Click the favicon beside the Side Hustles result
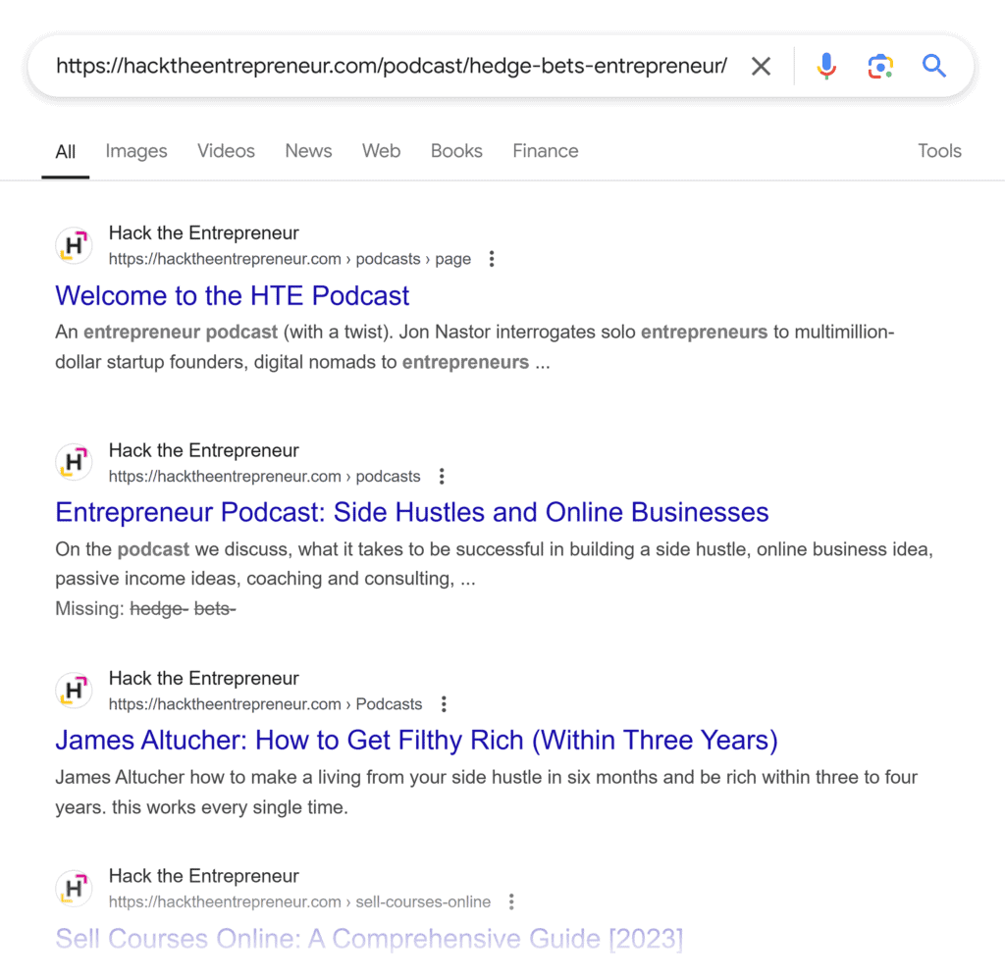The width and height of the screenshot is (1005, 976). 74,462
